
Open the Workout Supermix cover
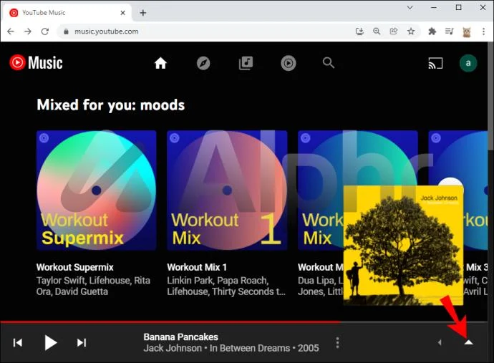pos(97,190)
